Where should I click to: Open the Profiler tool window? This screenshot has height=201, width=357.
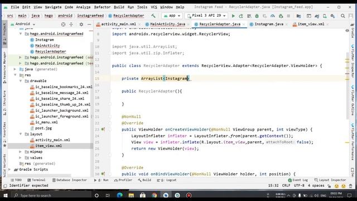pyautogui.click(x=123, y=180)
